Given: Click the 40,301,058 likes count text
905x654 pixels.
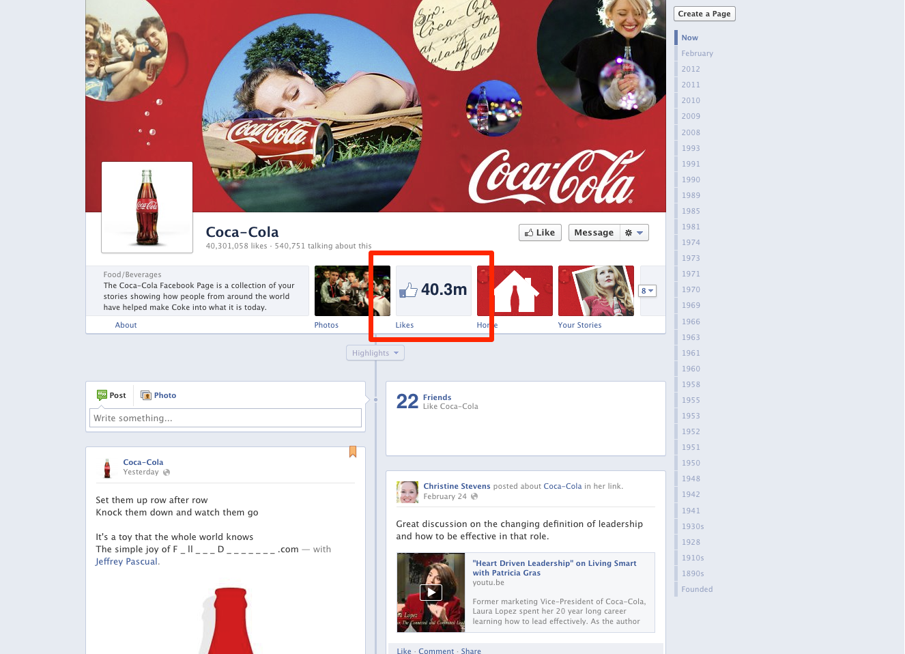Looking at the screenshot, I should coord(236,246).
